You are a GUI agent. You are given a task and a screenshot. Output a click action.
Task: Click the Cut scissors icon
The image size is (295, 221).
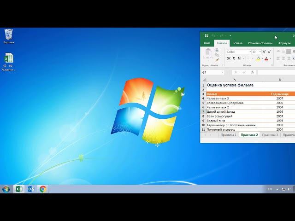tap(217, 50)
